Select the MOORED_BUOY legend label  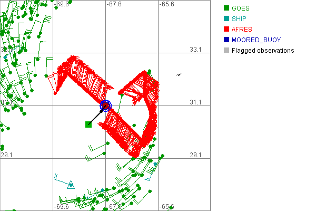point(256,40)
